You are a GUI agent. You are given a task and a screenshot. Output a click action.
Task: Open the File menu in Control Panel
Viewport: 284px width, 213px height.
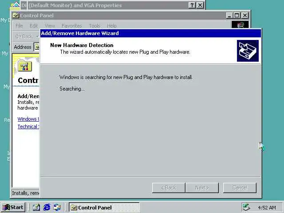[19, 26]
